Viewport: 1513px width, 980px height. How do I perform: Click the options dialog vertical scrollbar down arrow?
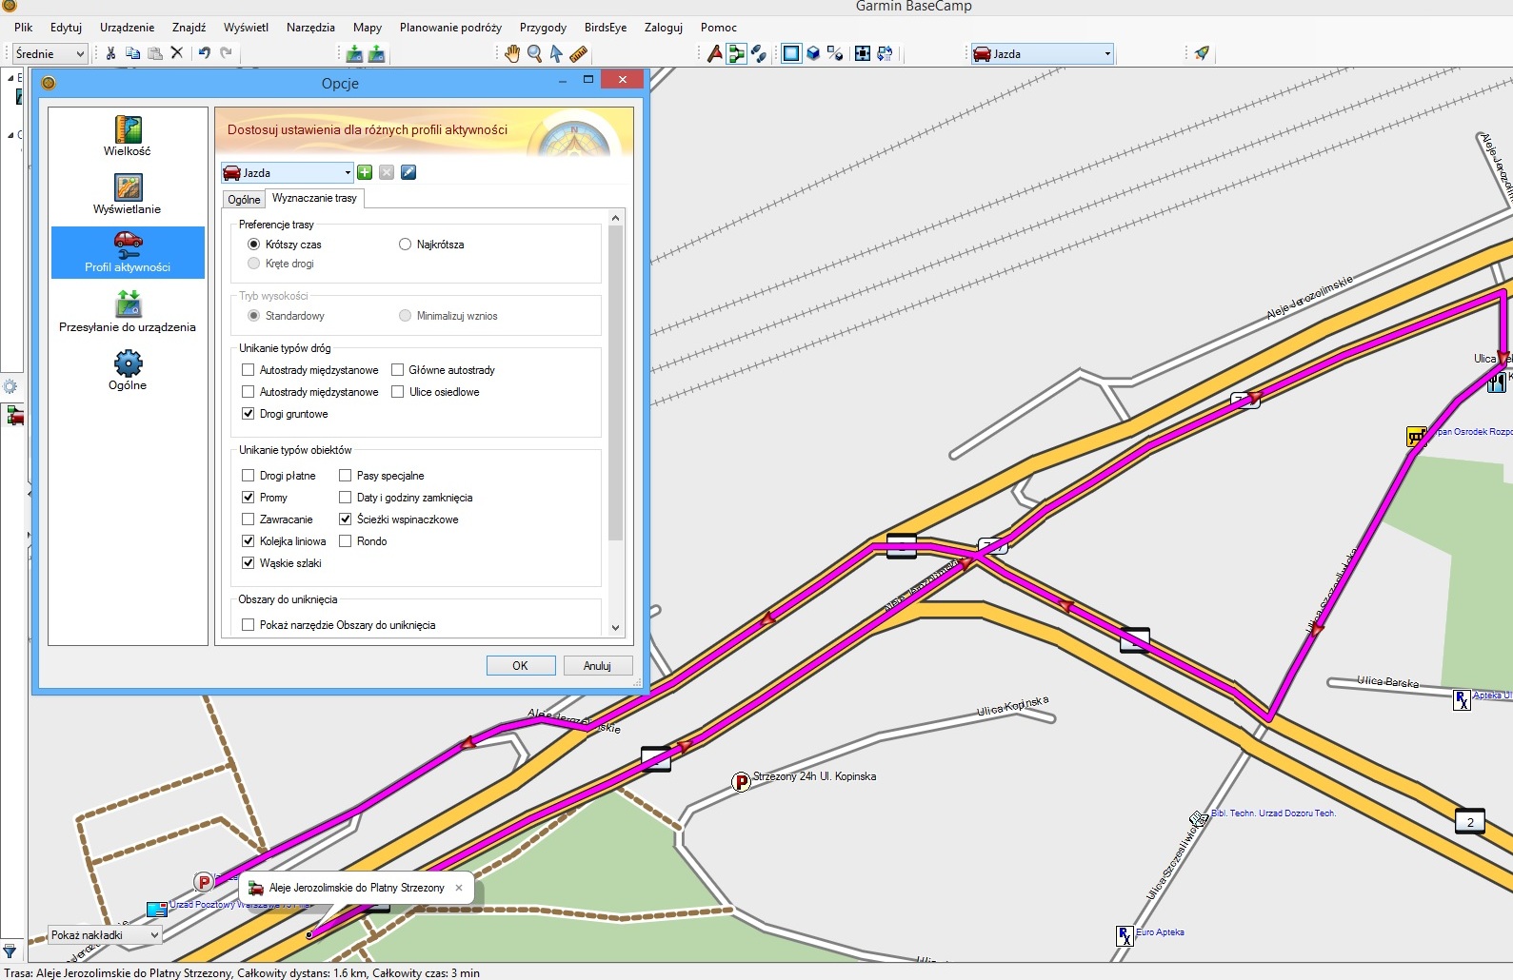point(615,628)
